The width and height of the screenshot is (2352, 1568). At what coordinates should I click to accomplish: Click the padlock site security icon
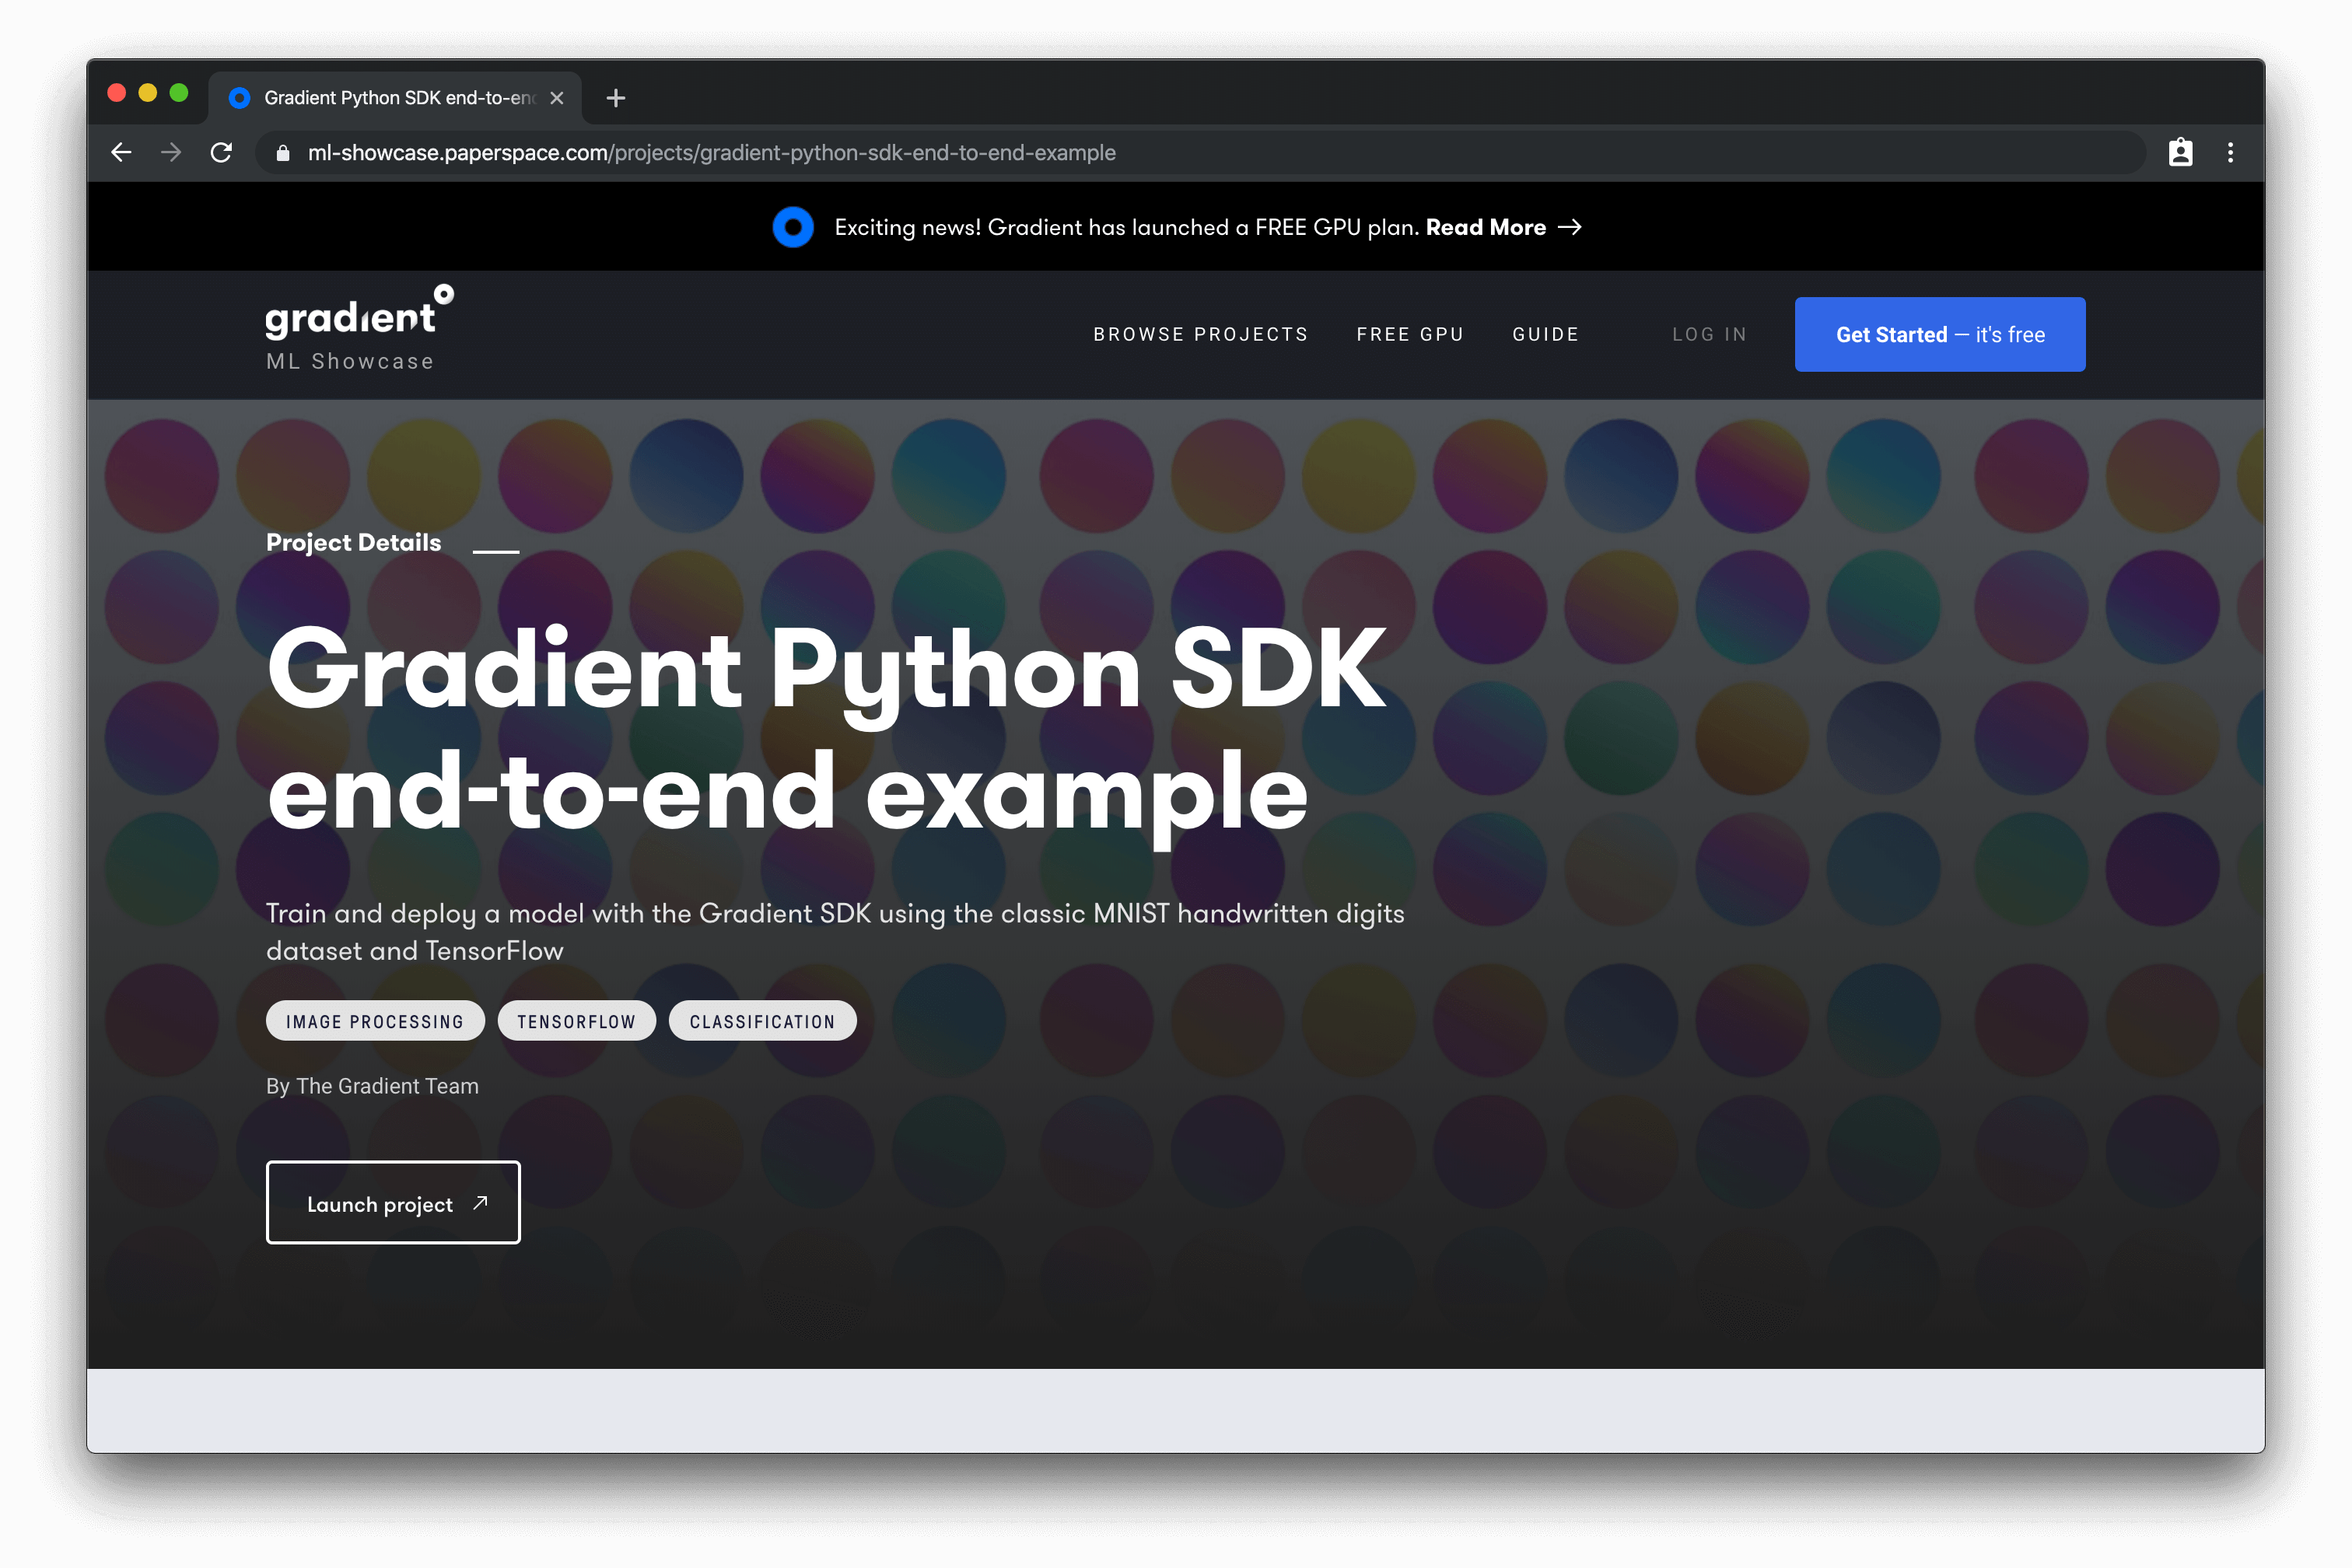(x=283, y=153)
